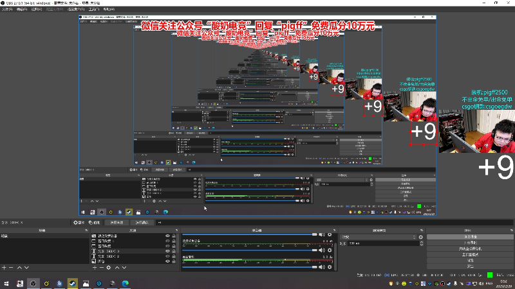Screen dimensions: 515x289
Task: Open the 视图(V) menu
Action: [37, 10]
